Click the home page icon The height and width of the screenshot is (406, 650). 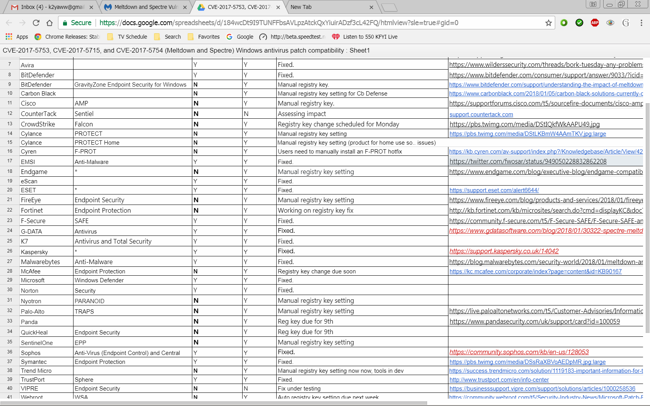pyautogui.click(x=50, y=23)
